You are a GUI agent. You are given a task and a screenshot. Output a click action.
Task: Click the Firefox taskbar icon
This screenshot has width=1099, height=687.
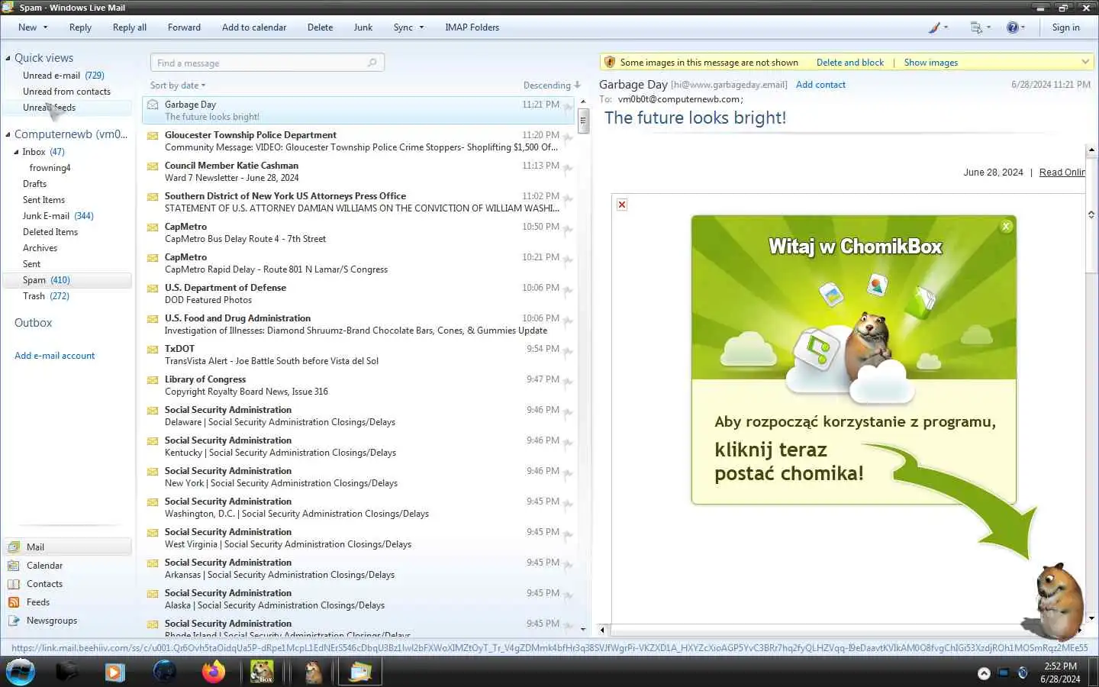click(x=214, y=672)
